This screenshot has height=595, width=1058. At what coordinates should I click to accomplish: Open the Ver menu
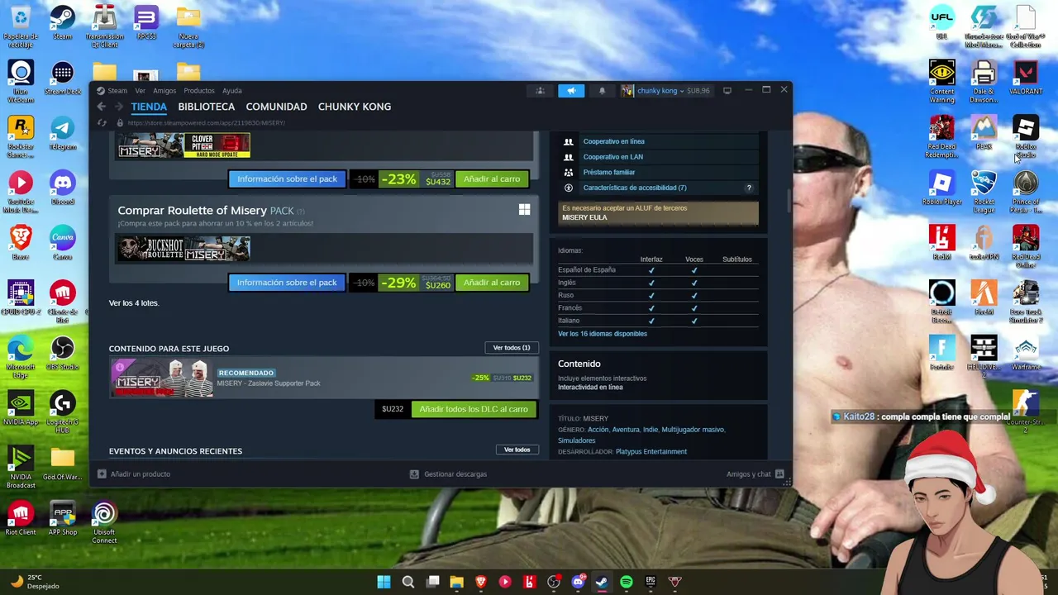(140, 91)
